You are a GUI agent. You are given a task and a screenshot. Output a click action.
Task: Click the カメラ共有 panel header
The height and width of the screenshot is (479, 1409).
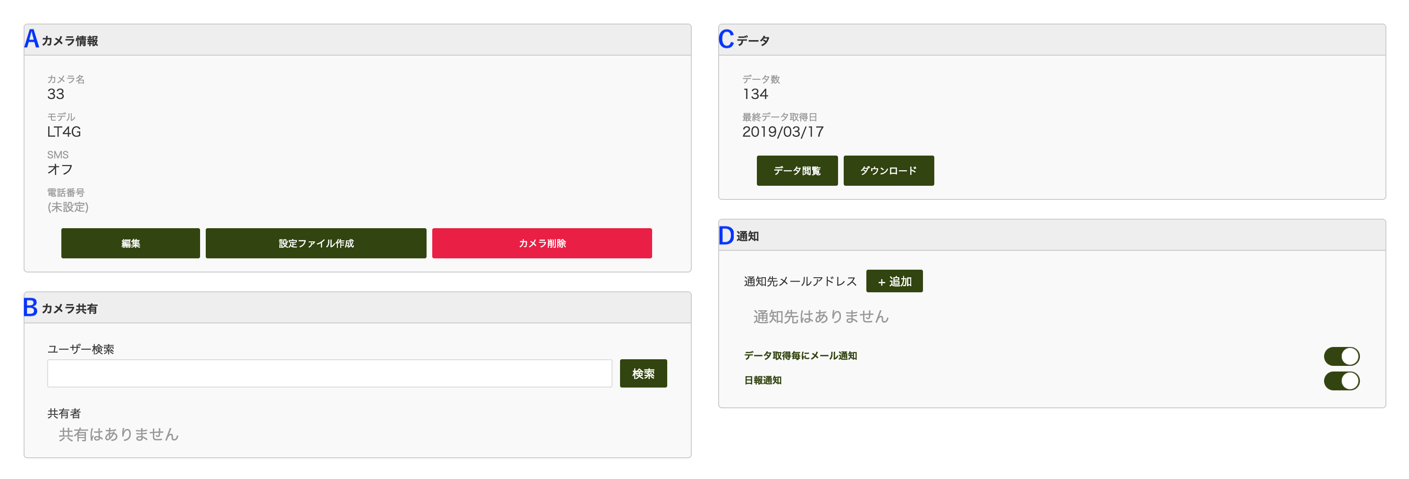pos(69,308)
